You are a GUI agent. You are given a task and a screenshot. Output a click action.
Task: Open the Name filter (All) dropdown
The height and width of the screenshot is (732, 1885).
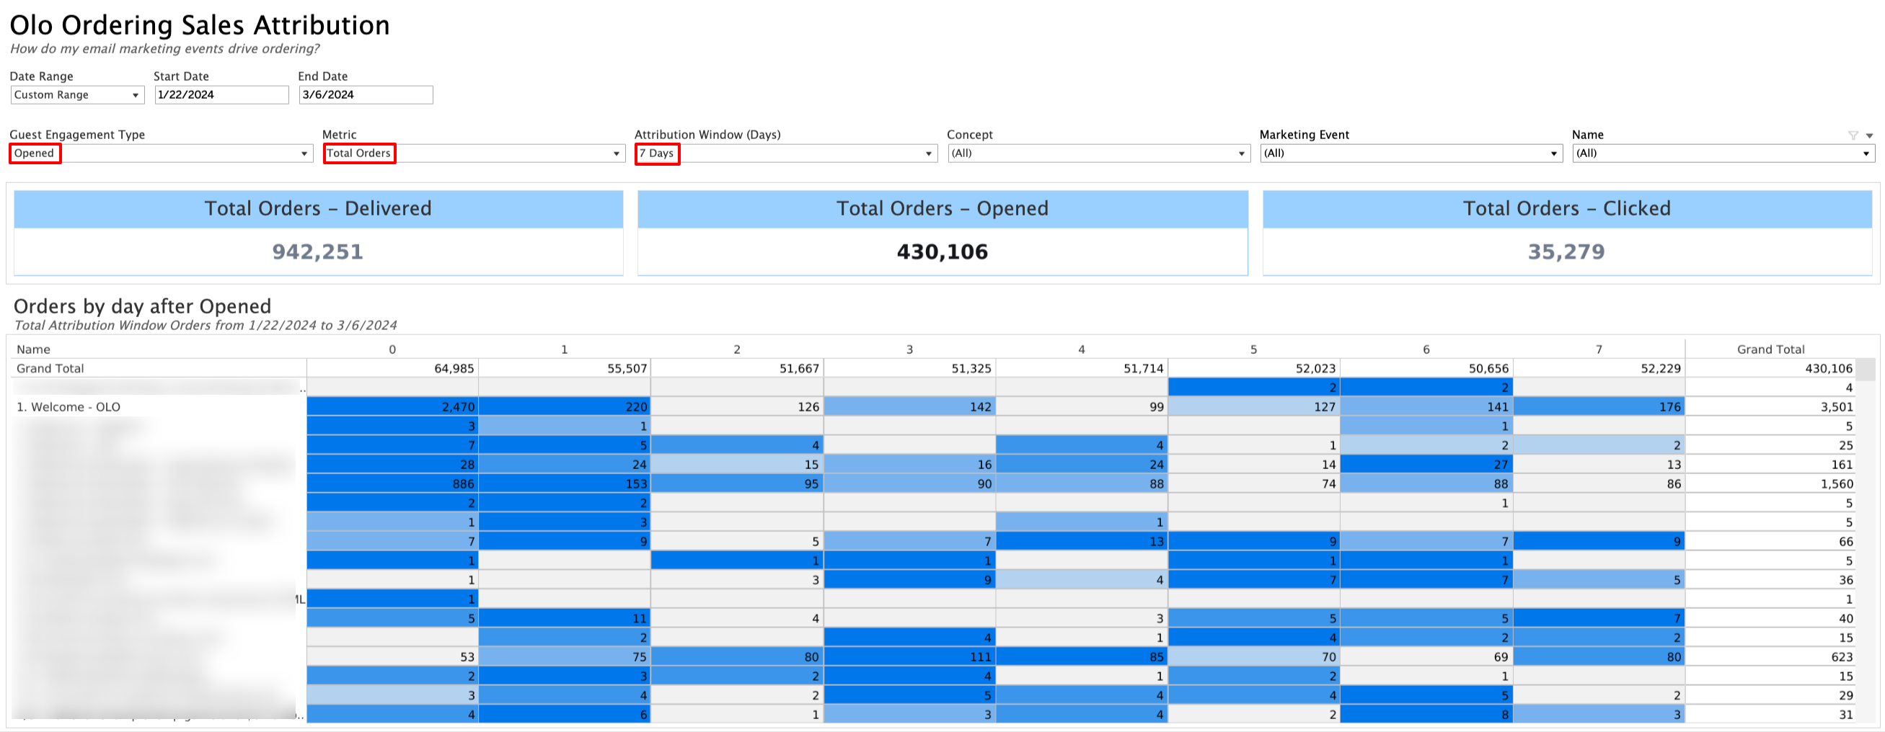1723,153
